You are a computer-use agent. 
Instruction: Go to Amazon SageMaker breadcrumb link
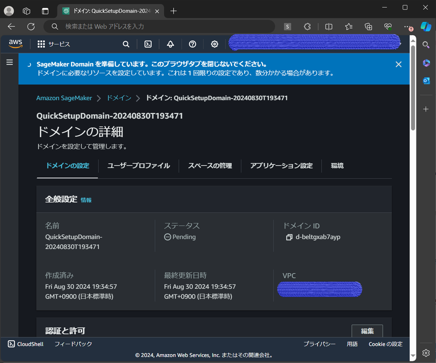pyautogui.click(x=64, y=98)
